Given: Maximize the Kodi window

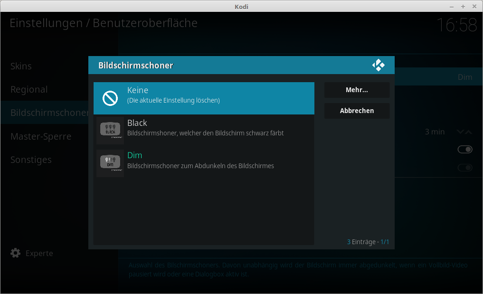Looking at the screenshot, I should [x=463, y=7].
